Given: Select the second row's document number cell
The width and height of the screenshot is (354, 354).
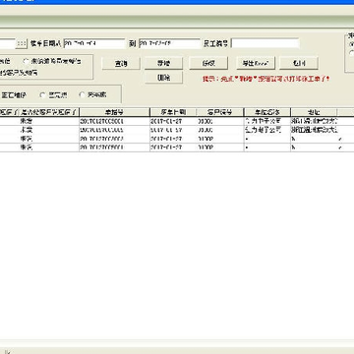Looking at the screenshot, I should coord(114,130).
